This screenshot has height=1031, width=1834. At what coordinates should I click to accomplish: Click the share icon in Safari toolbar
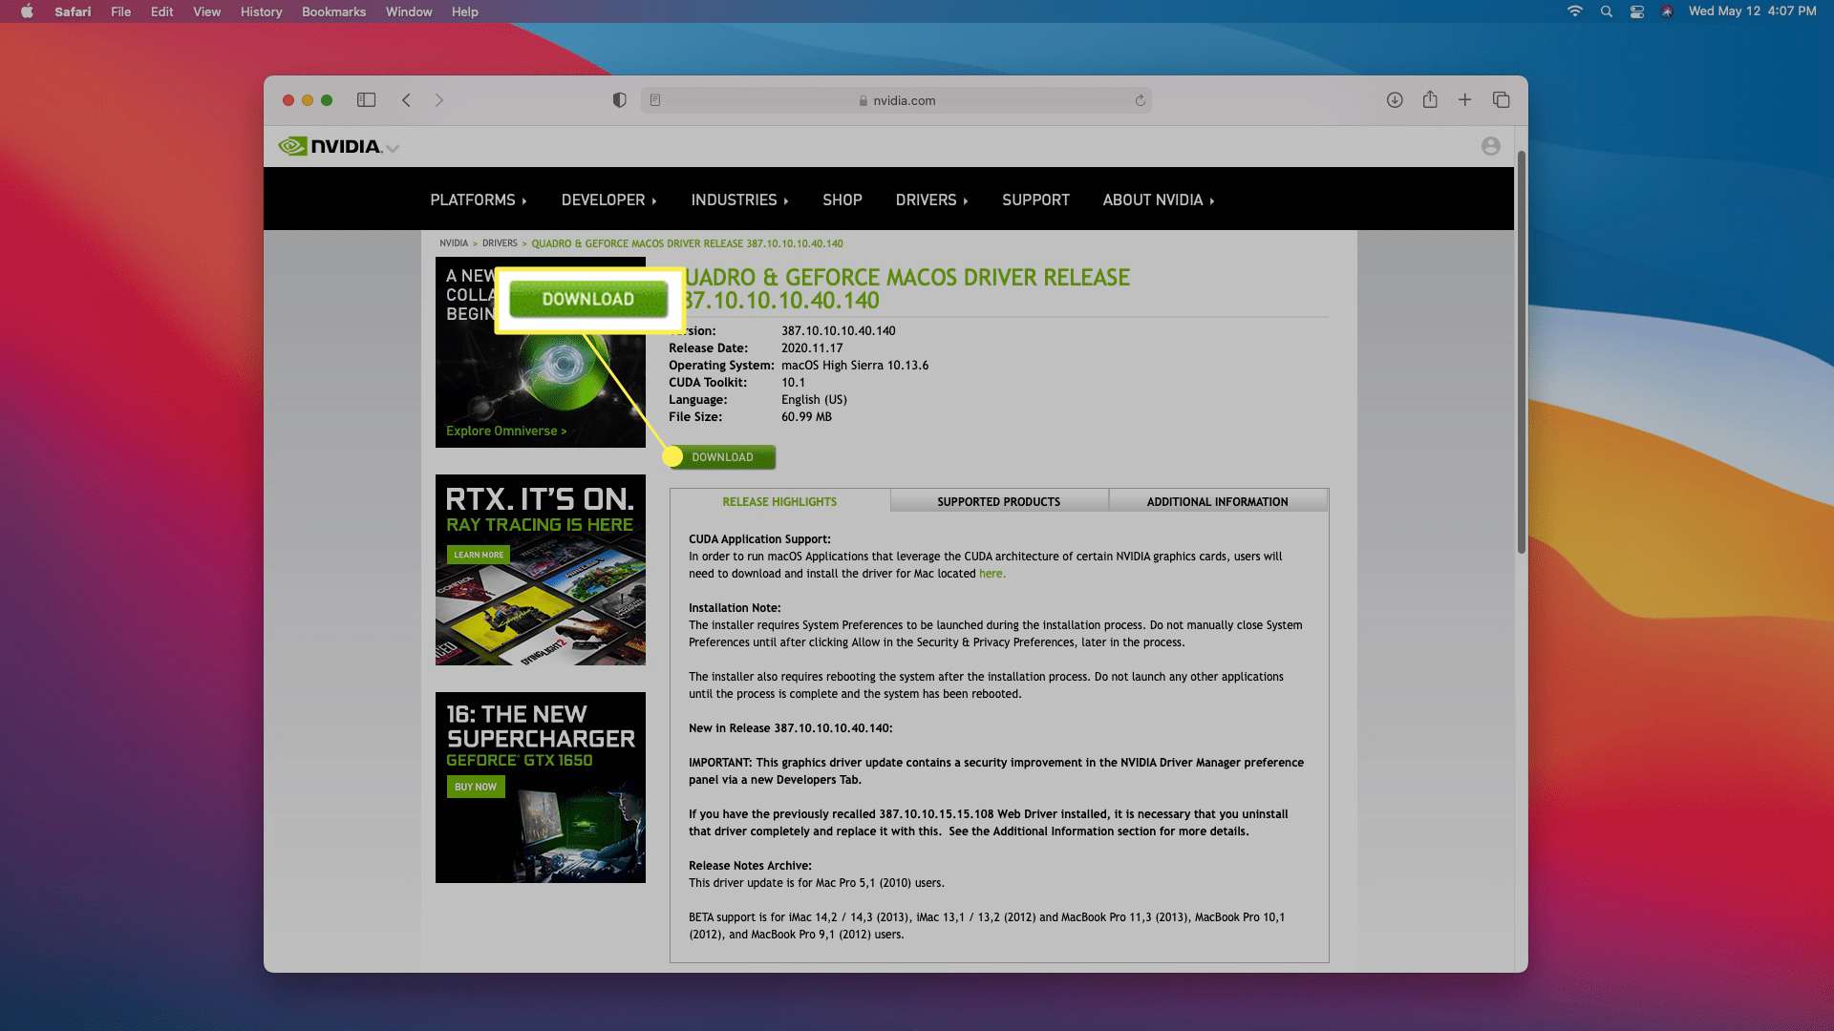point(1430,100)
